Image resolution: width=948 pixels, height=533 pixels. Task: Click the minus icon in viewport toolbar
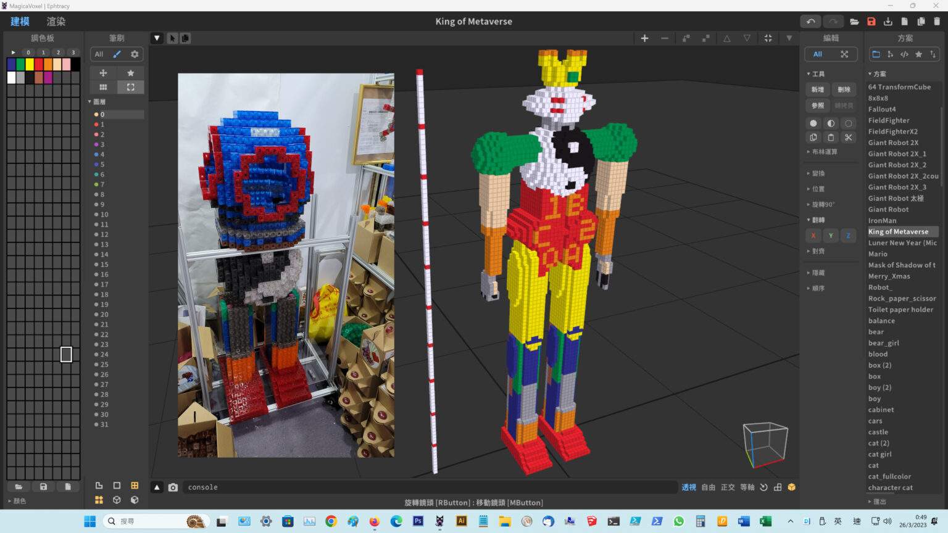(x=664, y=38)
